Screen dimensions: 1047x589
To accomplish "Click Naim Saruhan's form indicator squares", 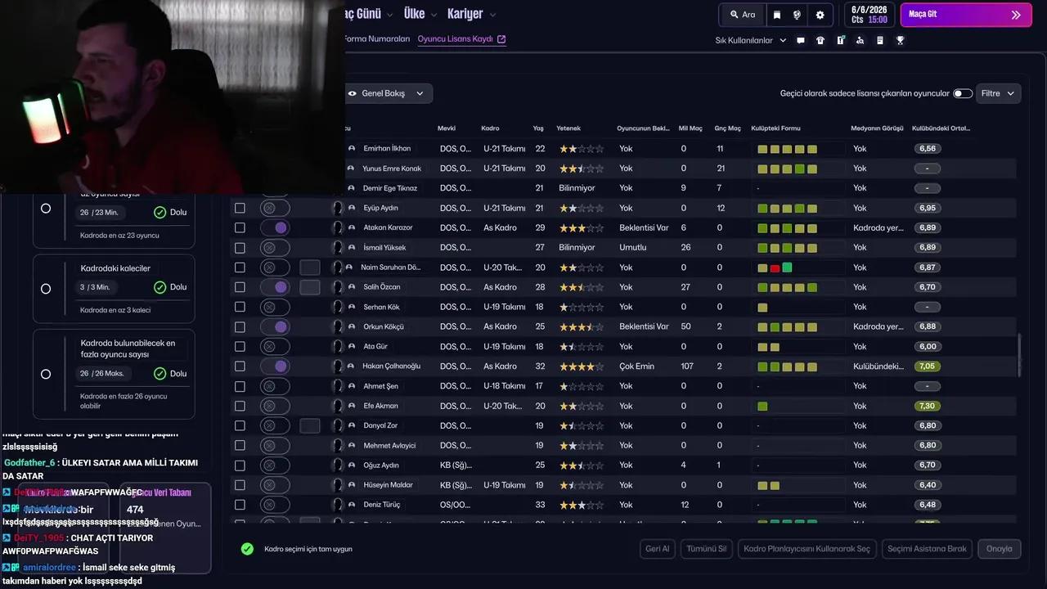I will [775, 268].
